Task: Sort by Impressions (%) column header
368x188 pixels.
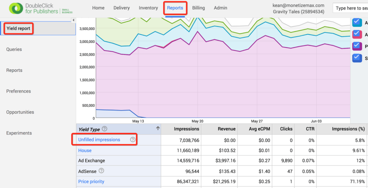Action: [x=341, y=129]
